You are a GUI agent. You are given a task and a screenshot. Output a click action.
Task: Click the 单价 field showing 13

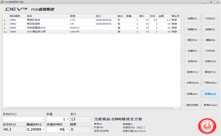click(80, 119)
